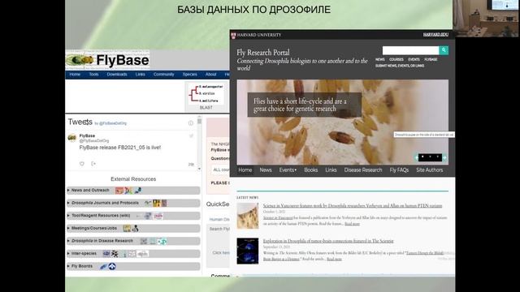
Task: Open Tools menu in FlyBase
Action: pyautogui.click(x=94, y=75)
